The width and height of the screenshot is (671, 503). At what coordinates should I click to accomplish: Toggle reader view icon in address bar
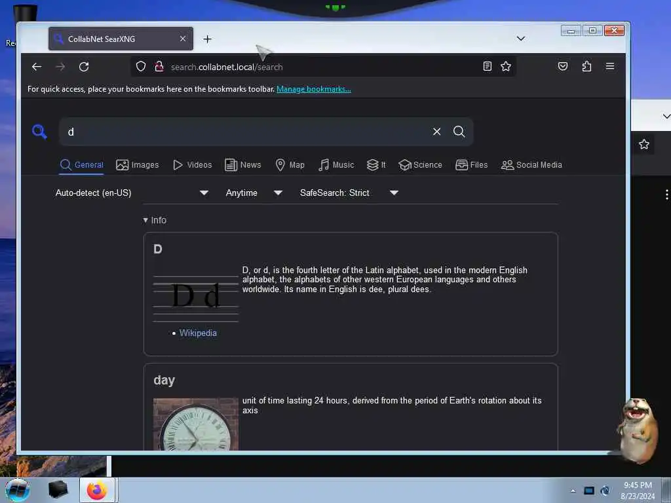point(487,66)
